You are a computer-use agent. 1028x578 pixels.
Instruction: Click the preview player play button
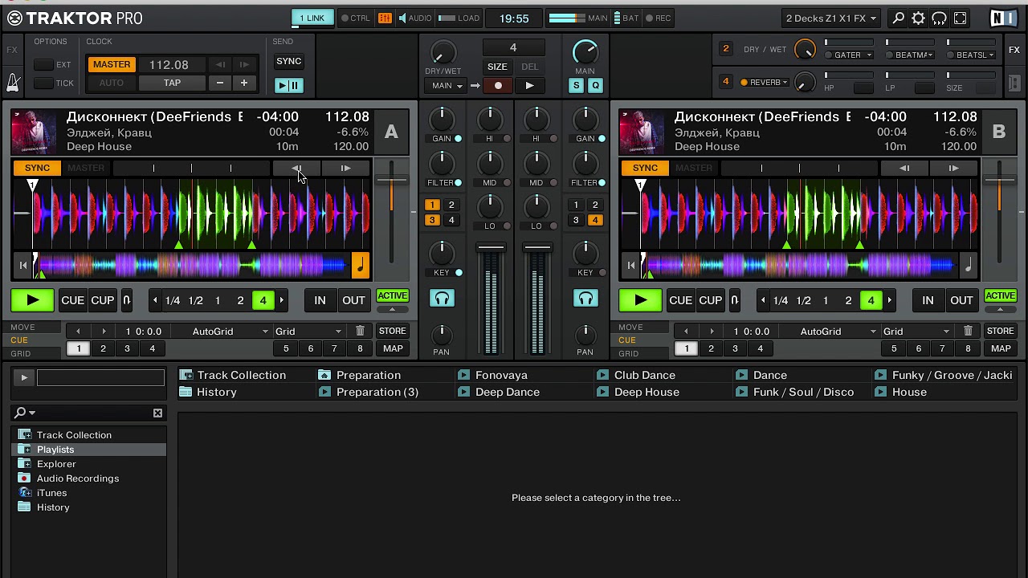coord(23,377)
